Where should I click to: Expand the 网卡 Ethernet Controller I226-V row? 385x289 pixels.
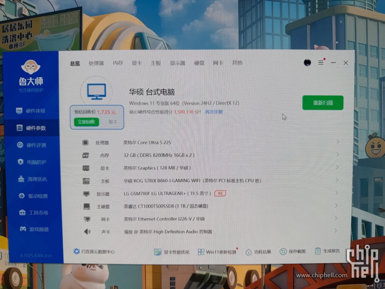[336, 218]
